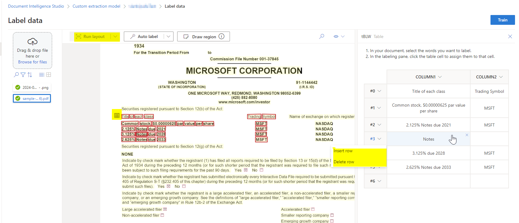Open COLUMN1 header dropdown

pos(440,77)
